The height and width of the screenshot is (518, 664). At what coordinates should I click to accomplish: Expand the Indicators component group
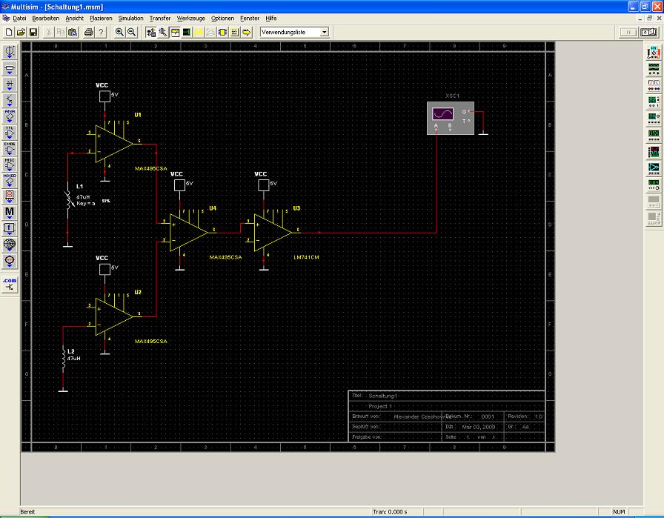point(10,196)
